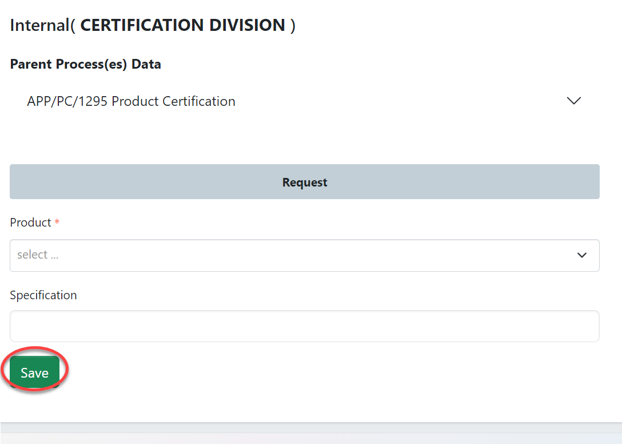
Task: Click the CERTIFICATION DIVISION title text
Action: point(182,25)
